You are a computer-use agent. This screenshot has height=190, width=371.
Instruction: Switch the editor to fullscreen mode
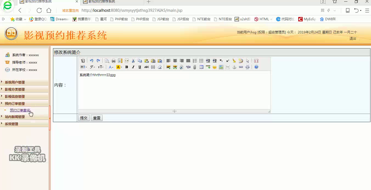[256, 61]
